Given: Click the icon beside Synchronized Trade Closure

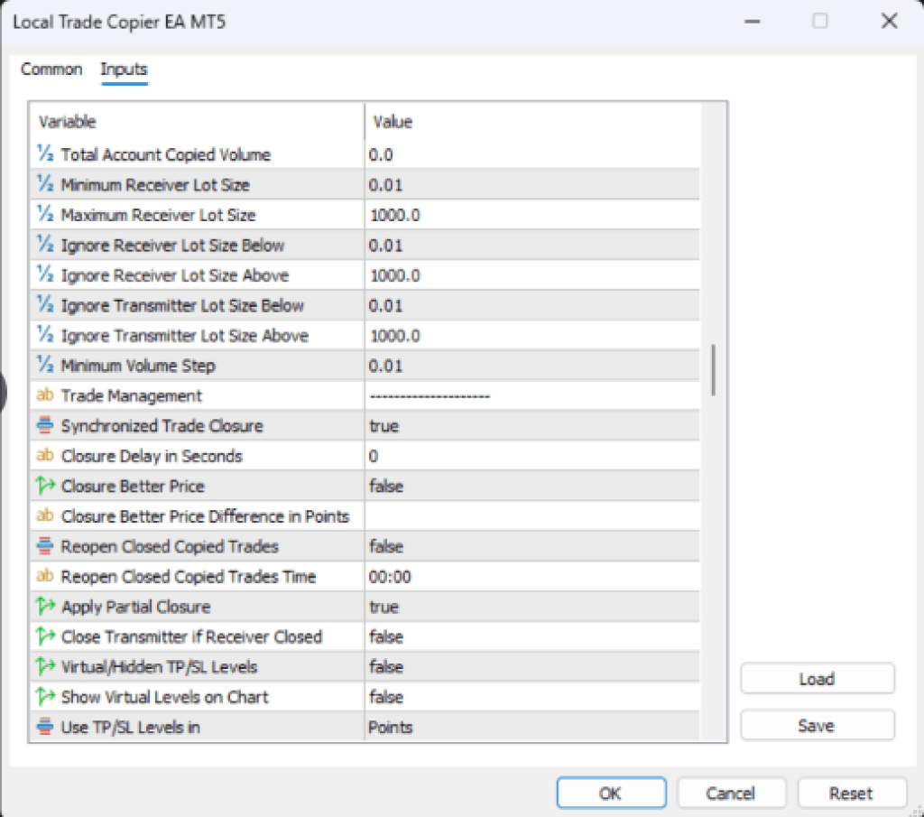Looking at the screenshot, I should point(45,425).
